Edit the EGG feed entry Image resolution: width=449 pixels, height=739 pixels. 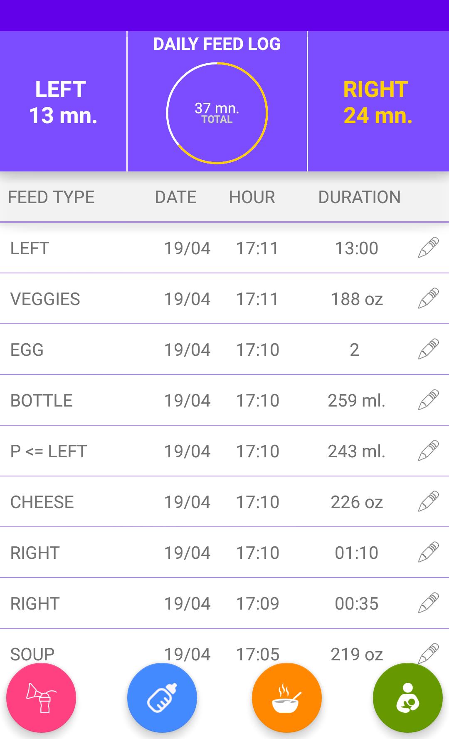coord(428,350)
